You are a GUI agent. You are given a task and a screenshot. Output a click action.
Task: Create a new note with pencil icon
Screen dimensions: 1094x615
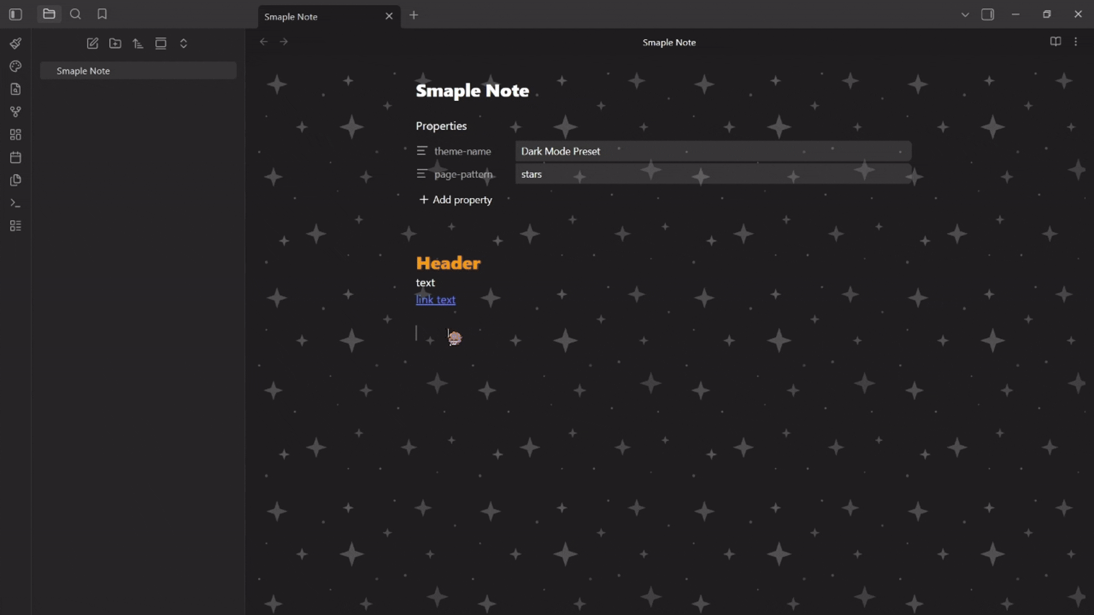92,43
